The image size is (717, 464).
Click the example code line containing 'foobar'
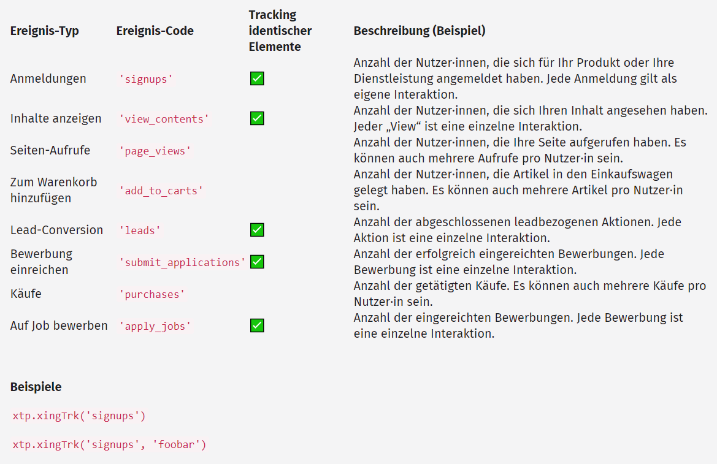(109, 444)
